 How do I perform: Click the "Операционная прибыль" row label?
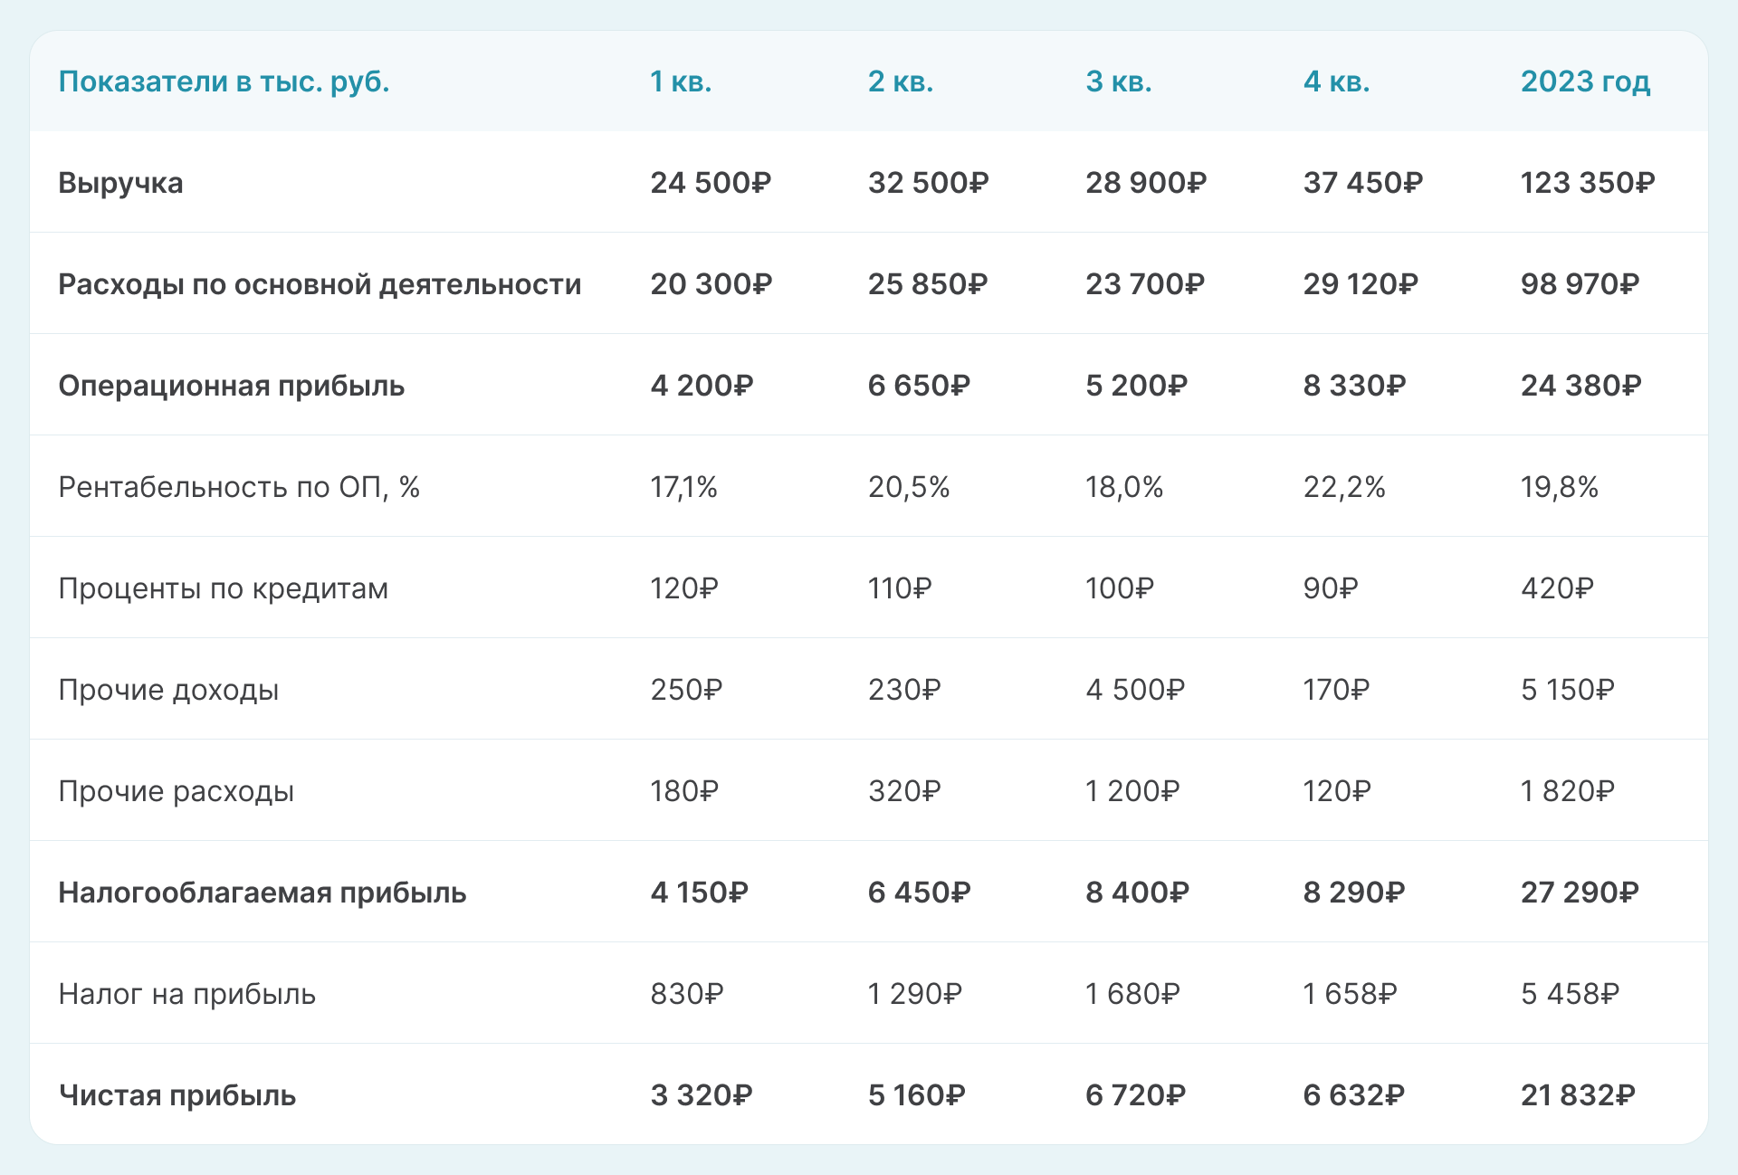231,386
